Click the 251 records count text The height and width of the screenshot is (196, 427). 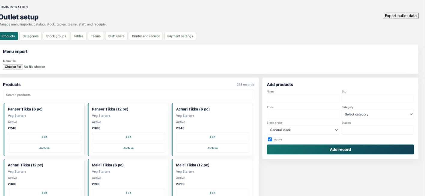(x=245, y=84)
